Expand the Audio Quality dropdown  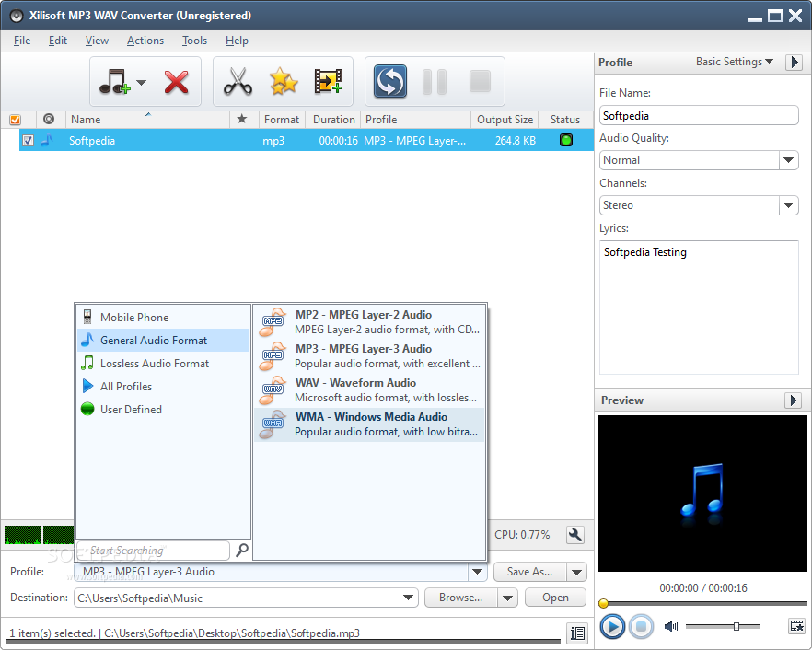pos(788,160)
